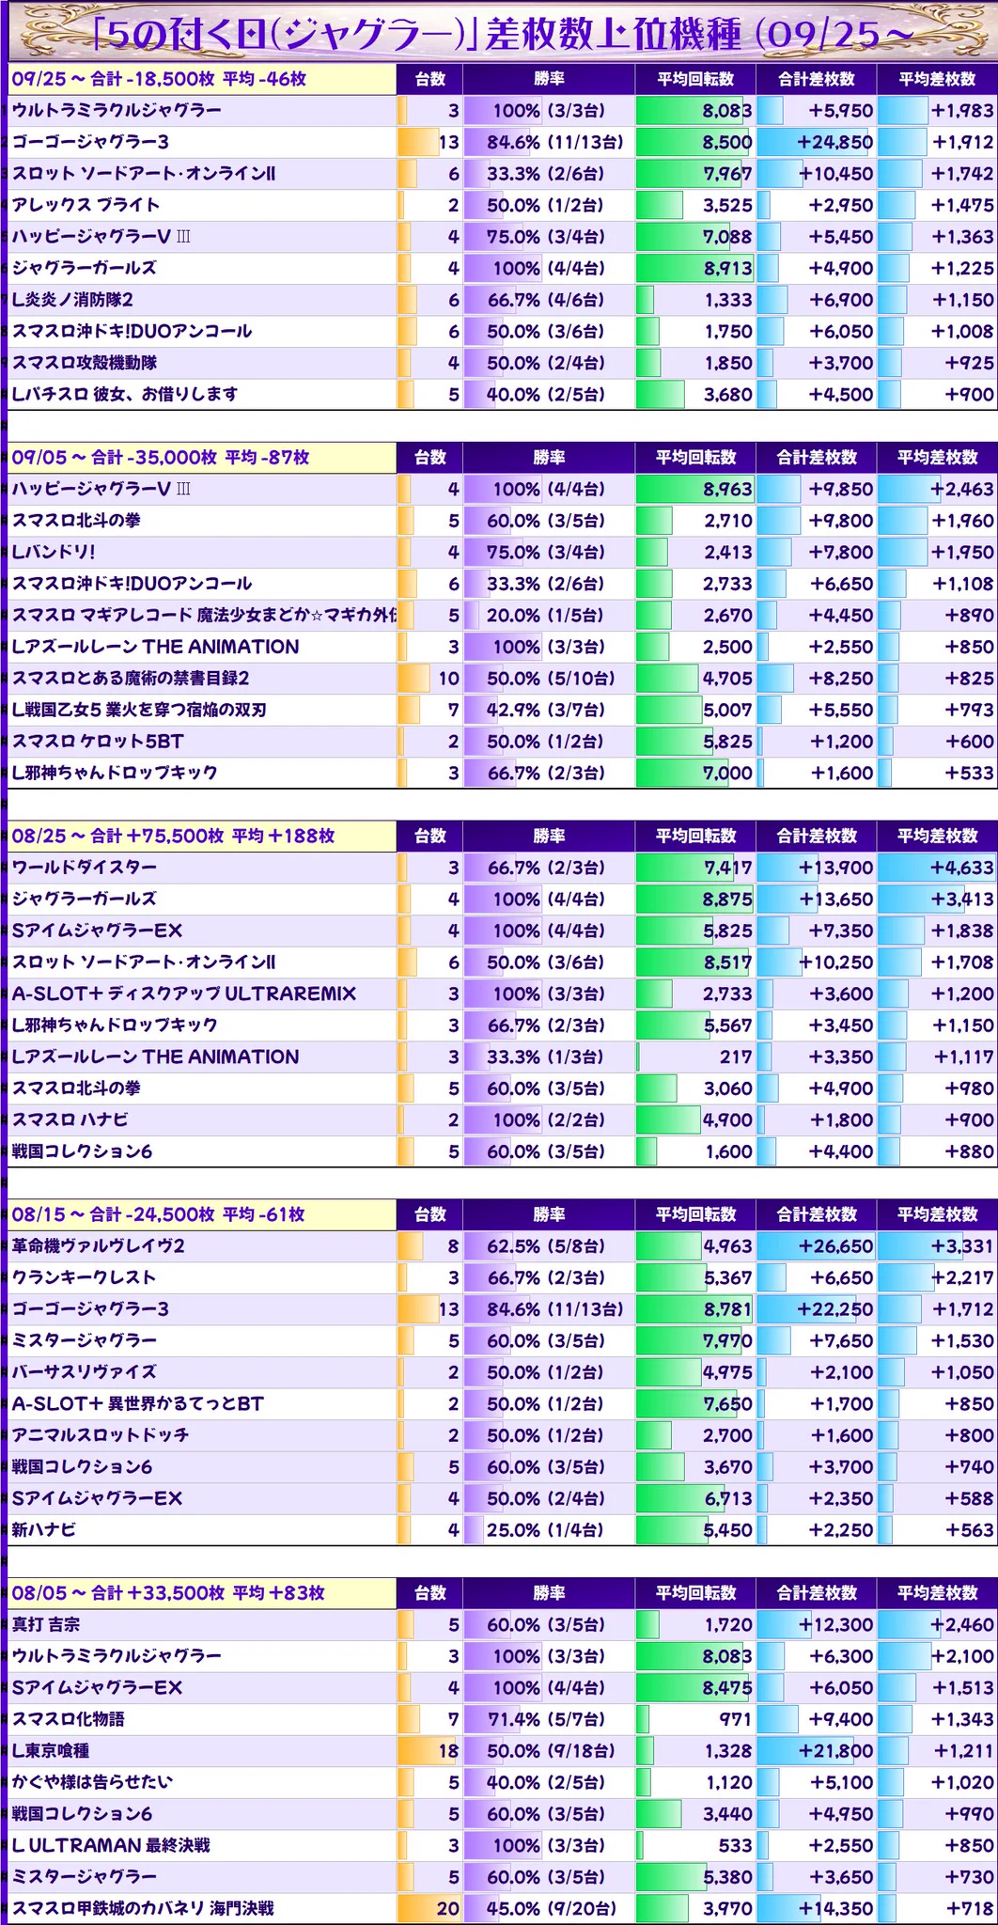Image resolution: width=998 pixels, height=1925 pixels.
Task: Select A-SLOT+ 異世界かるてっとBT row
Action: coord(503,1404)
